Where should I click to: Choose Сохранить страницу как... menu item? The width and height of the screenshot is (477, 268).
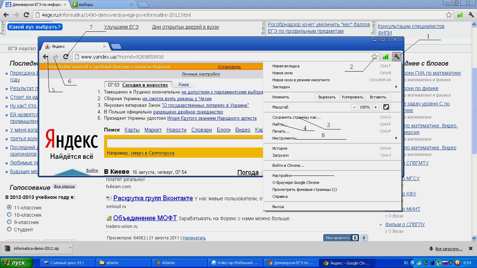pyautogui.click(x=332, y=117)
